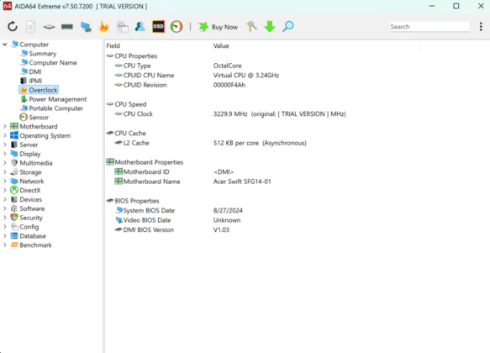Expand the Benchmark node arrow
This screenshot has width=490, height=353.
[x=5, y=245]
